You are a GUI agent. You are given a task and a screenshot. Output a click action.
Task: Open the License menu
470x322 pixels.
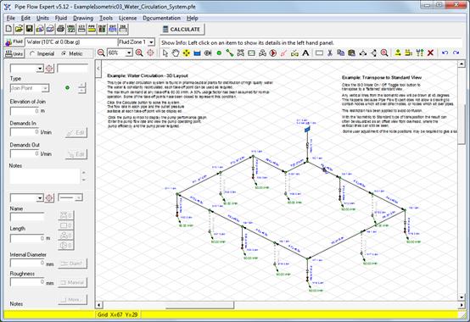coord(128,18)
